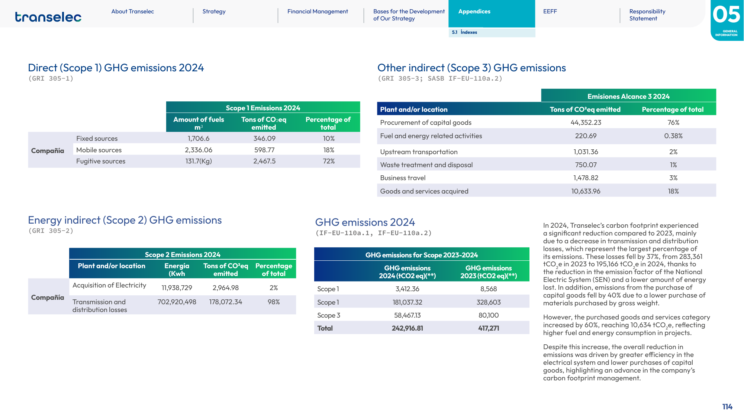
Task: Go to the Strategy tab
Action: click(x=214, y=12)
